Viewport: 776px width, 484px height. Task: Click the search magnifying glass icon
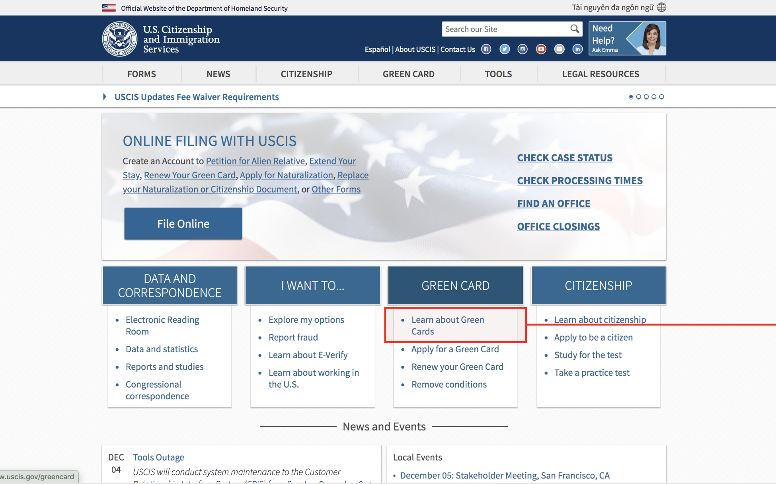point(574,29)
